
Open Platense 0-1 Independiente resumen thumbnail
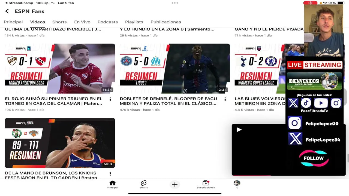[x=60, y=69]
